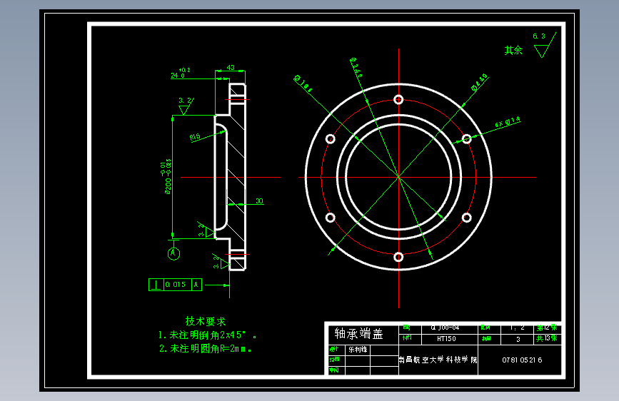Image resolution: width=619 pixels, height=401 pixels.
Task: Click the 43 width dimension text
Action: (x=231, y=68)
